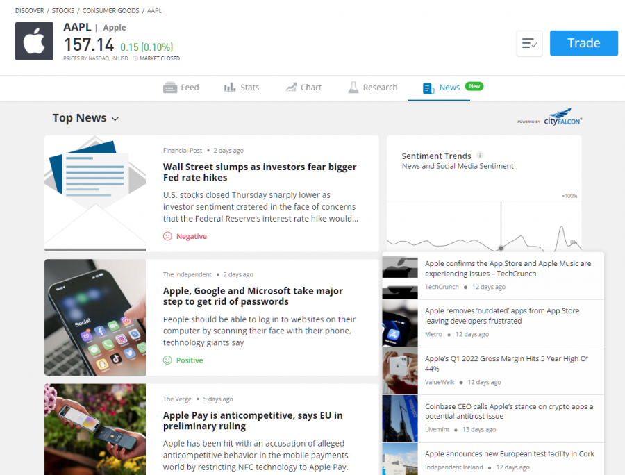
Task: Click the 157.14 price value
Action: coord(89,44)
